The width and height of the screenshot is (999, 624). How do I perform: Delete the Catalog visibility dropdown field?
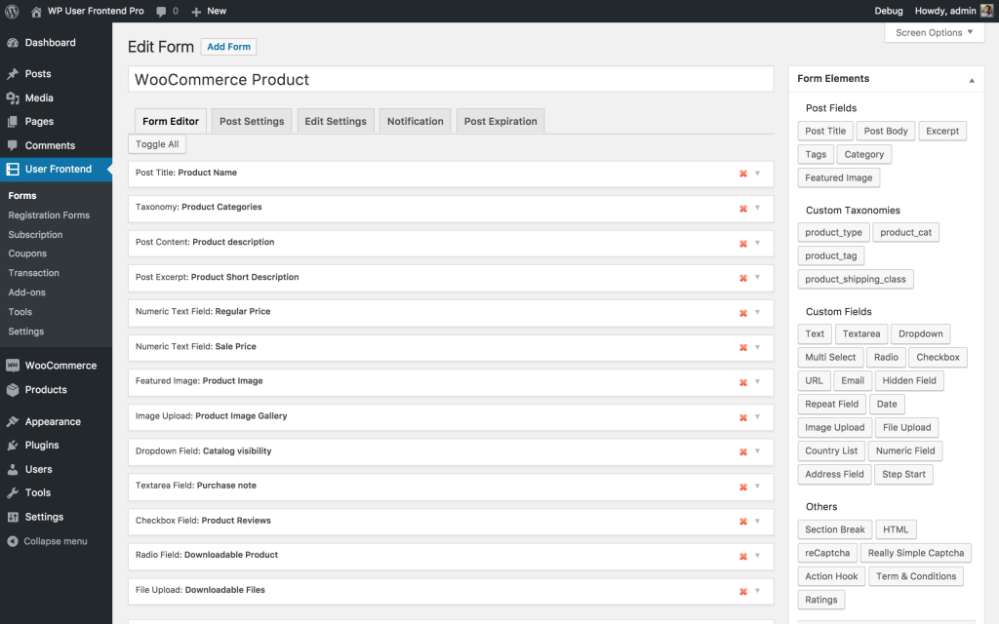742,452
